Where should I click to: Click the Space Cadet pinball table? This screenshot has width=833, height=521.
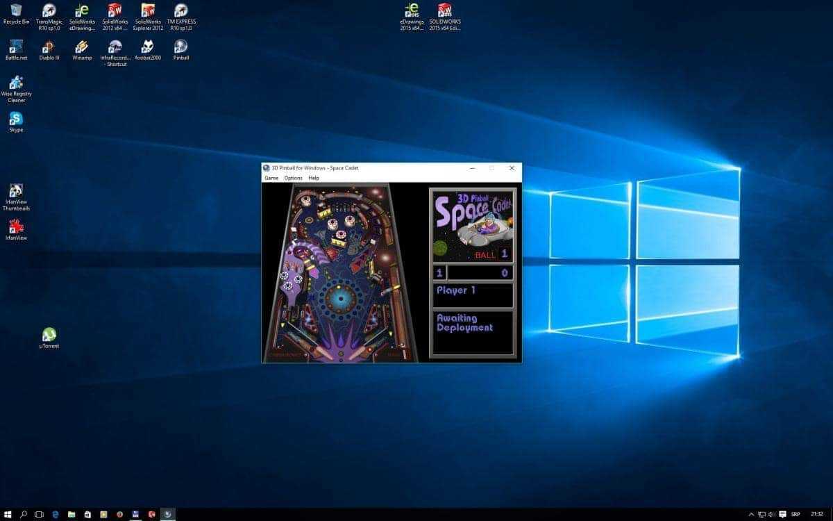[340, 272]
